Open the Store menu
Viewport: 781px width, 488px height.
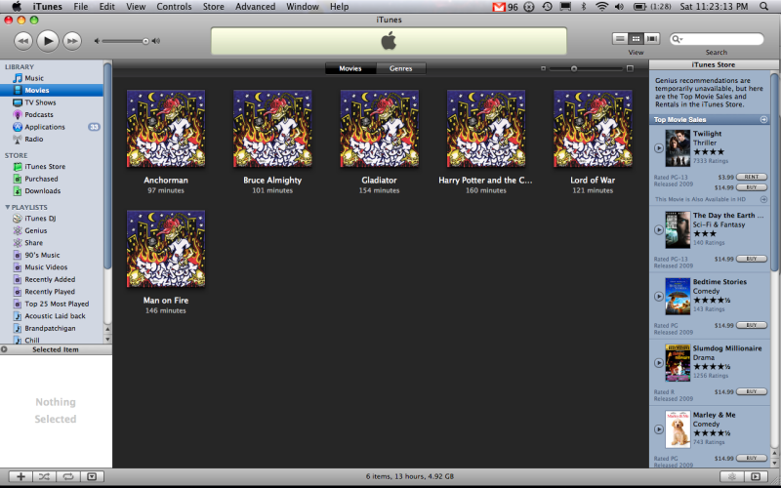[213, 7]
